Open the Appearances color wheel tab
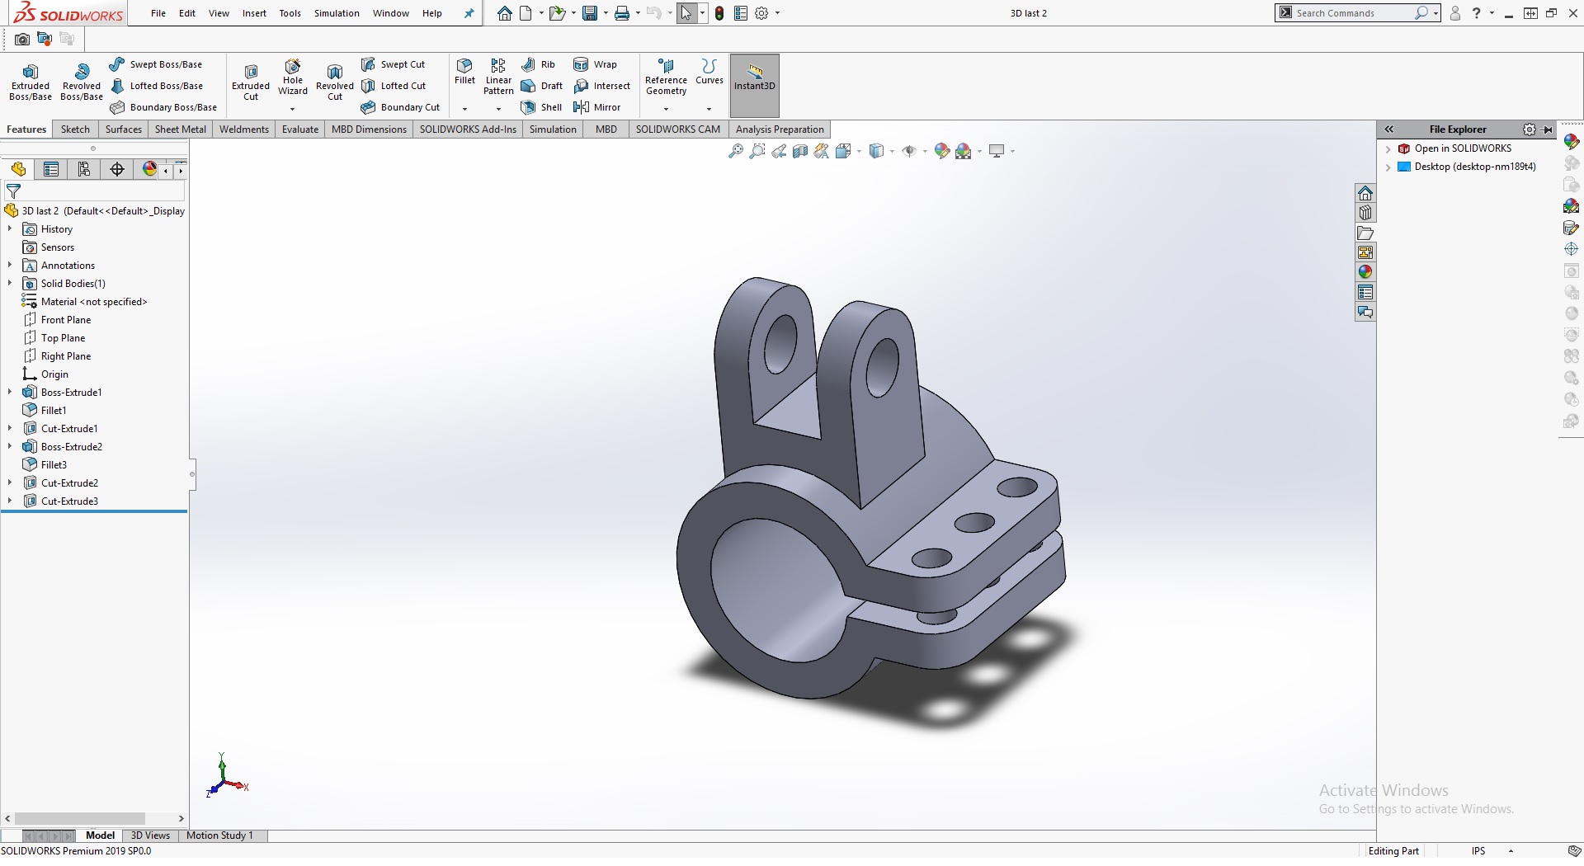The height and width of the screenshot is (866, 1584). click(1365, 272)
